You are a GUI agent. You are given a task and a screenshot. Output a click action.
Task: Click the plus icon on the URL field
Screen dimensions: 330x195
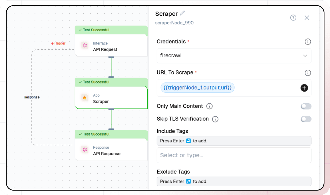tap(304, 88)
